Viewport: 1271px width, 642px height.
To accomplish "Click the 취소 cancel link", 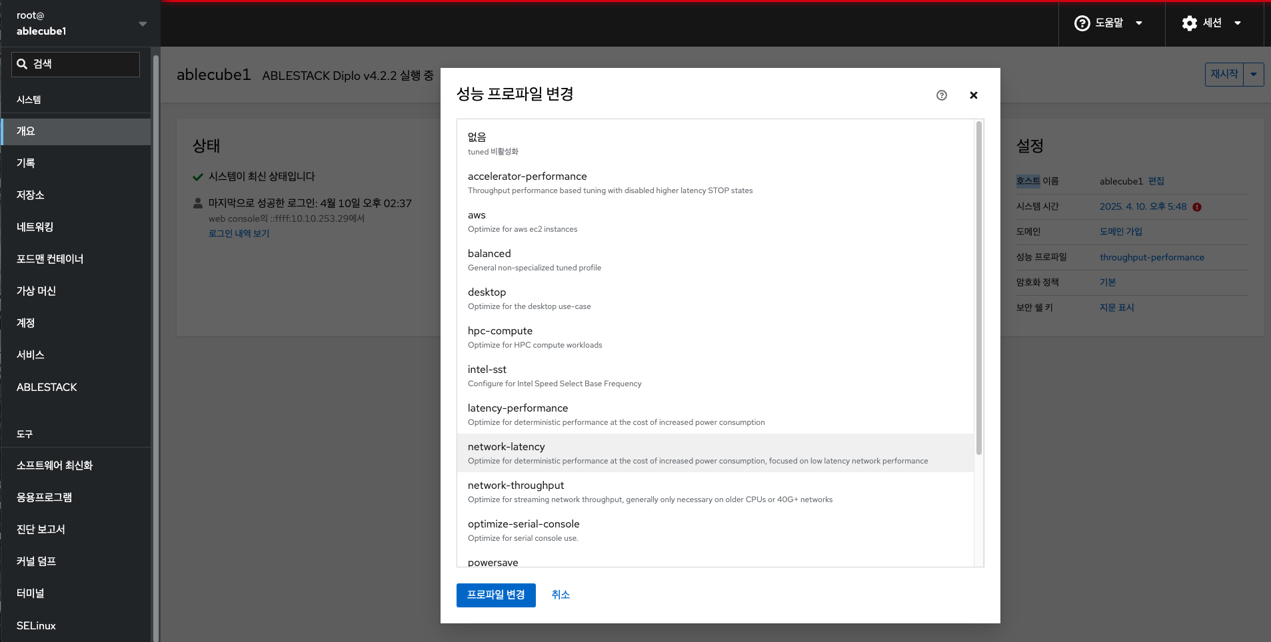I will click(560, 595).
